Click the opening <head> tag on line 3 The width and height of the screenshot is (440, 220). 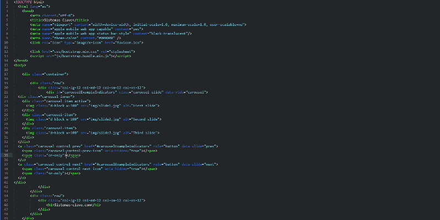pos(28,11)
